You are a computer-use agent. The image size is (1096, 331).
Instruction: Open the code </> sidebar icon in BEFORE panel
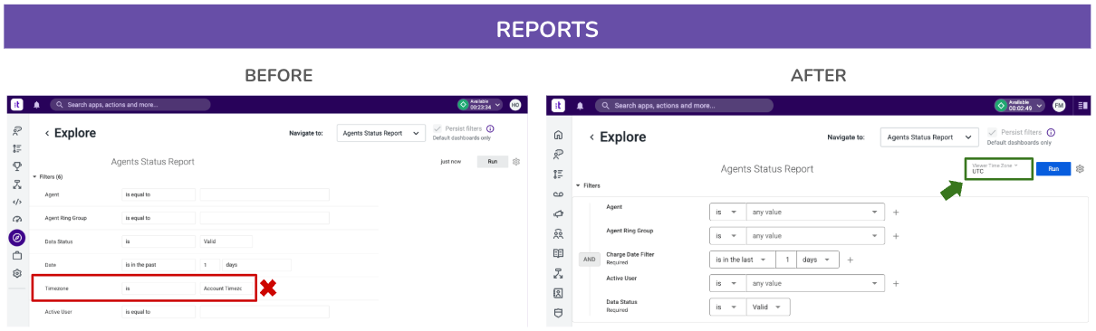[17, 202]
